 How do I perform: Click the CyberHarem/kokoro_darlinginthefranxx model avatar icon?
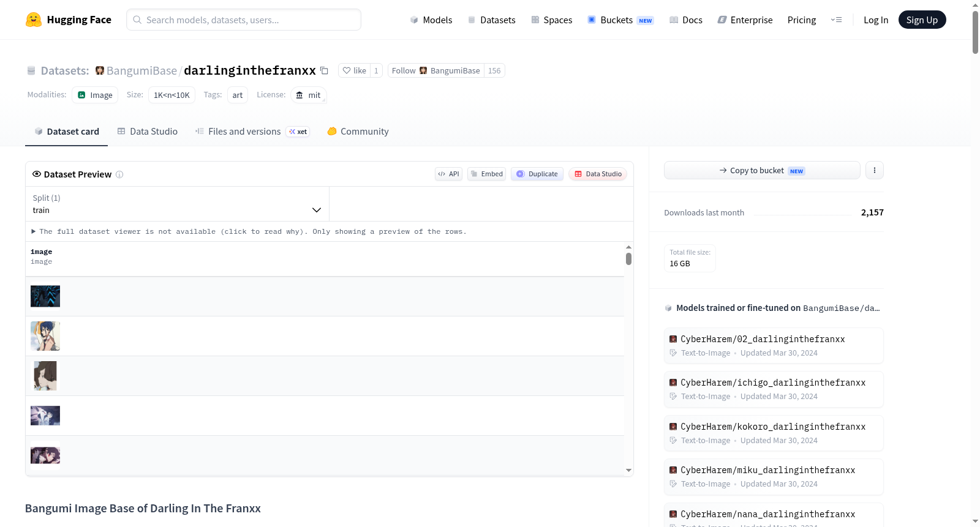tap(673, 427)
